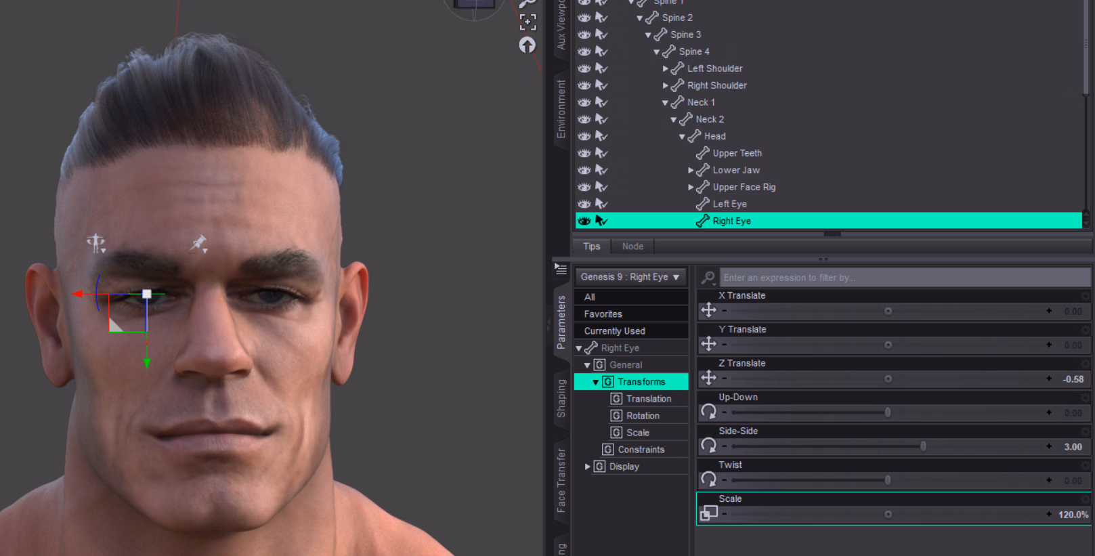
Task: Expand the Upper Face Rig node
Action: [691, 187]
